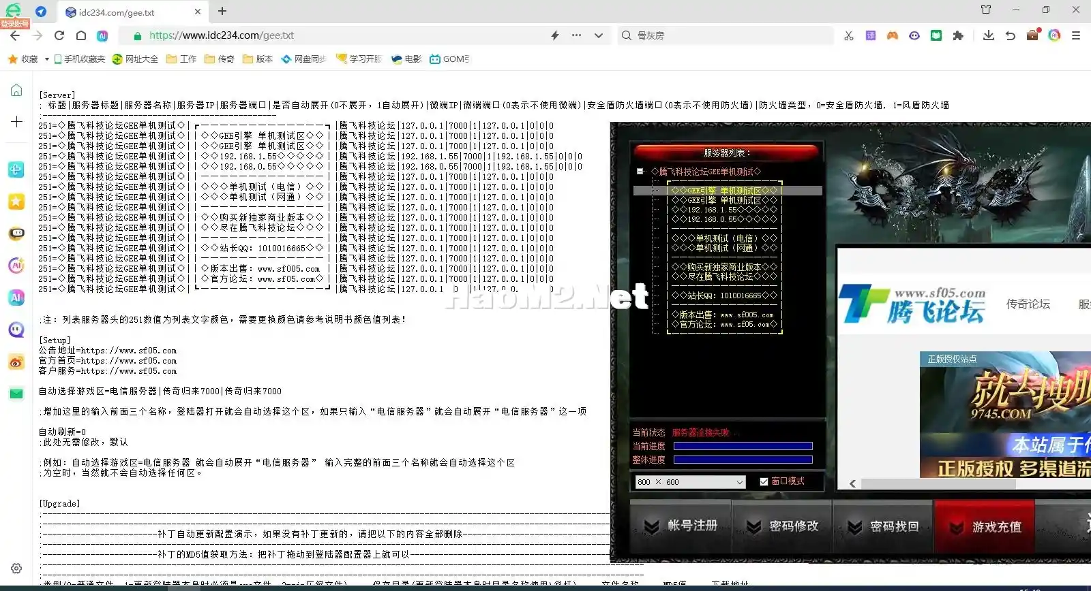Open the 版本 bookmark folder
The height and width of the screenshot is (591, 1091).
[258, 59]
